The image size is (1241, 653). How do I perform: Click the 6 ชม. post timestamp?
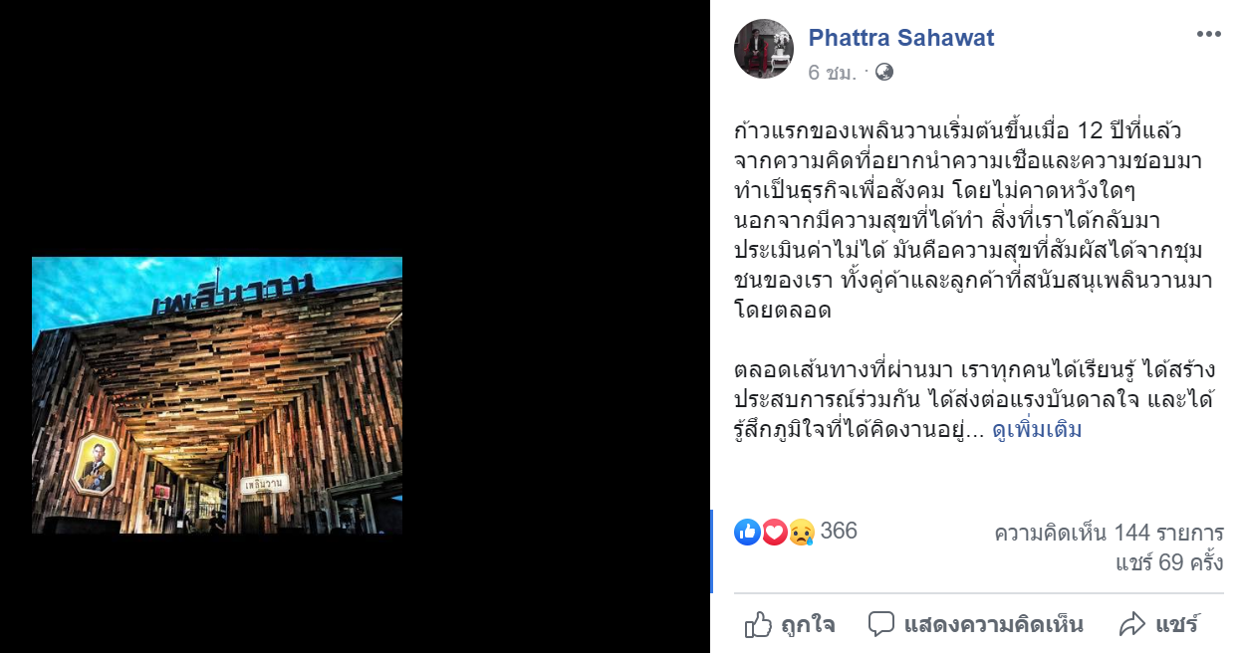coord(833,73)
